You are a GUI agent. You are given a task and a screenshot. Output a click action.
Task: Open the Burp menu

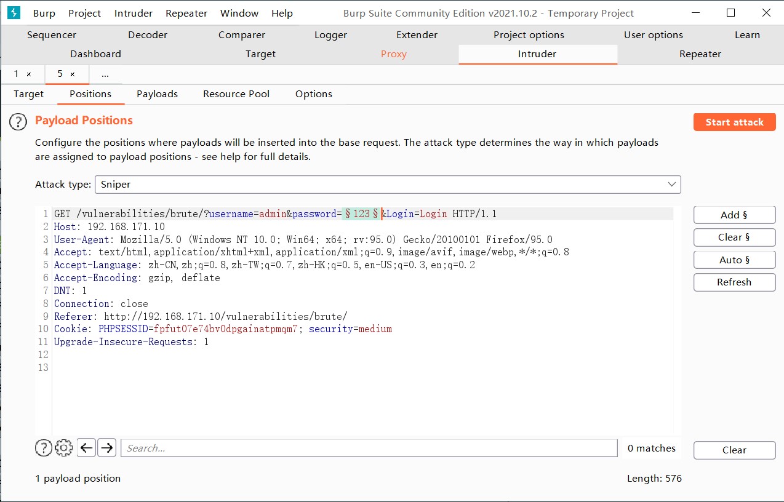(x=44, y=13)
